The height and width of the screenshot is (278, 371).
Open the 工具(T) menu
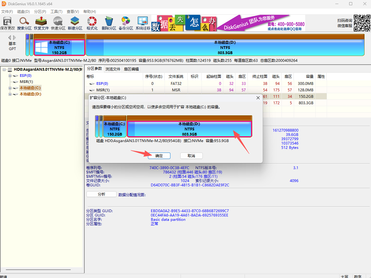click(56, 12)
